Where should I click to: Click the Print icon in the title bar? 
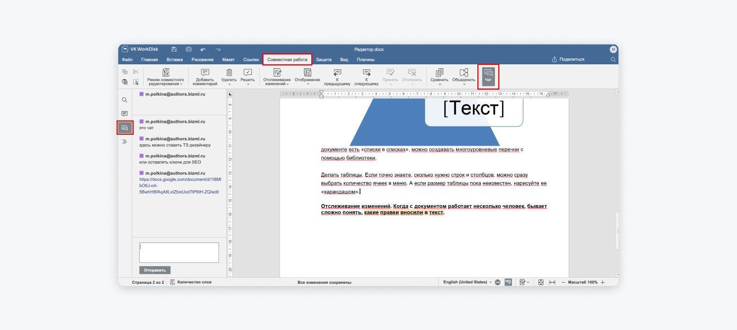tap(189, 49)
